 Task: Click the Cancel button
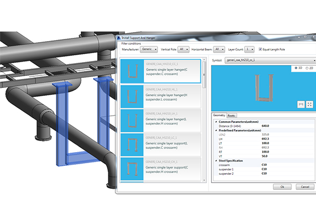tap(305, 187)
